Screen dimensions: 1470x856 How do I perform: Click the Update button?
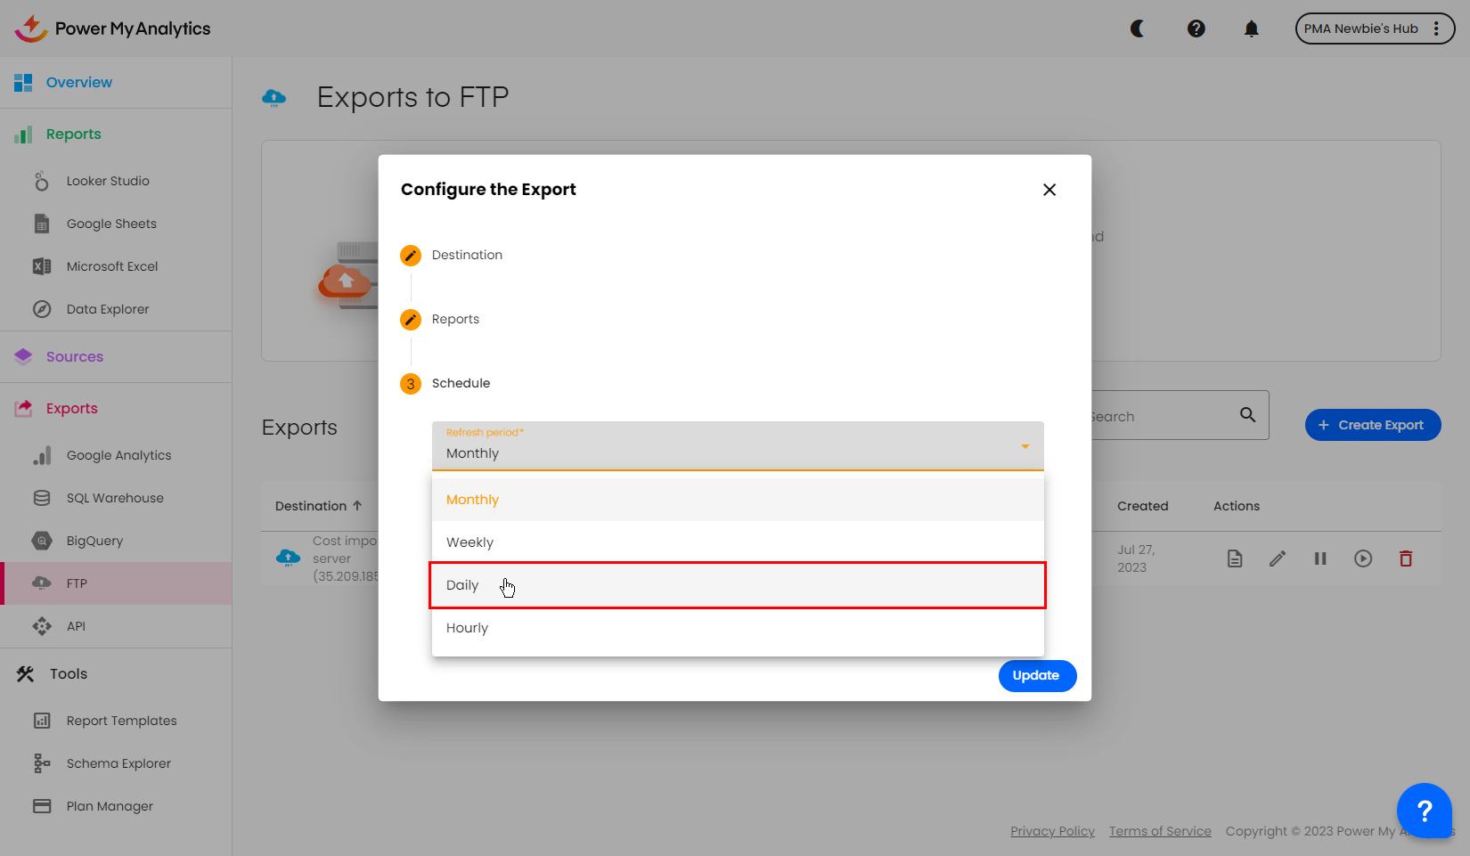(x=1036, y=676)
